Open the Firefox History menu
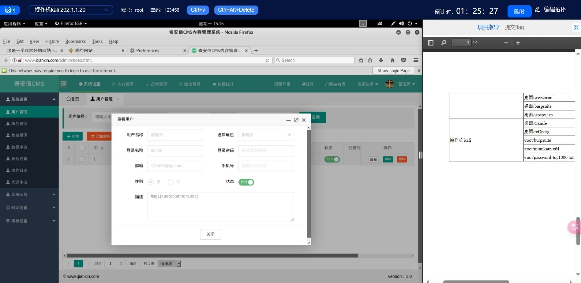Screen dimensions: 581x283 pos(52,41)
